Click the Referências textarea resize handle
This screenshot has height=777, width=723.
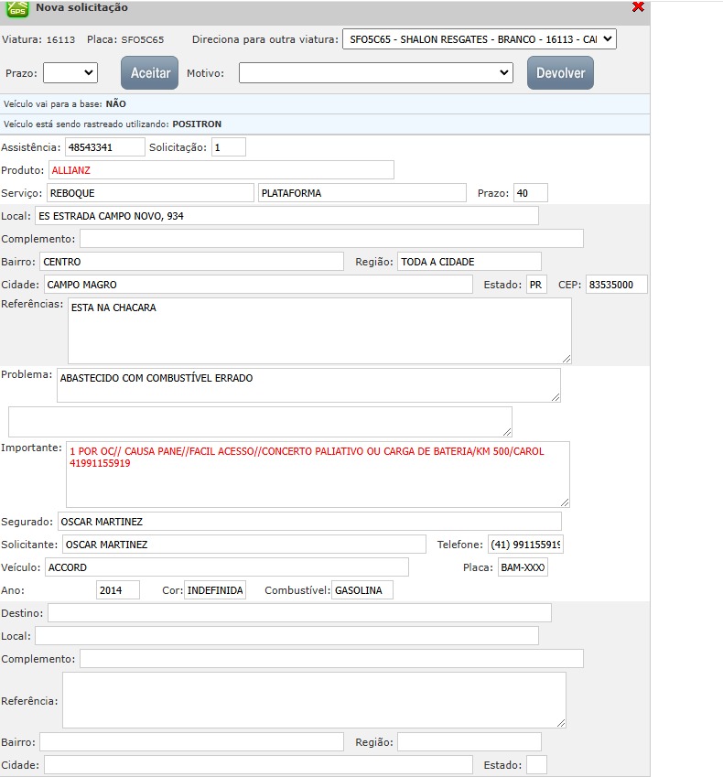tap(567, 358)
